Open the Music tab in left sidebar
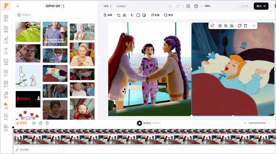276x154 pixels. coord(6,94)
